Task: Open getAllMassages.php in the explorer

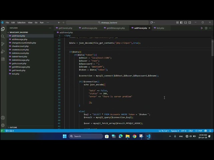Action: [x=21, y=67]
